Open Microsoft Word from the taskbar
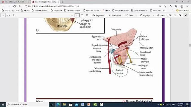This screenshot has width=191, height=107. (x=83, y=104)
